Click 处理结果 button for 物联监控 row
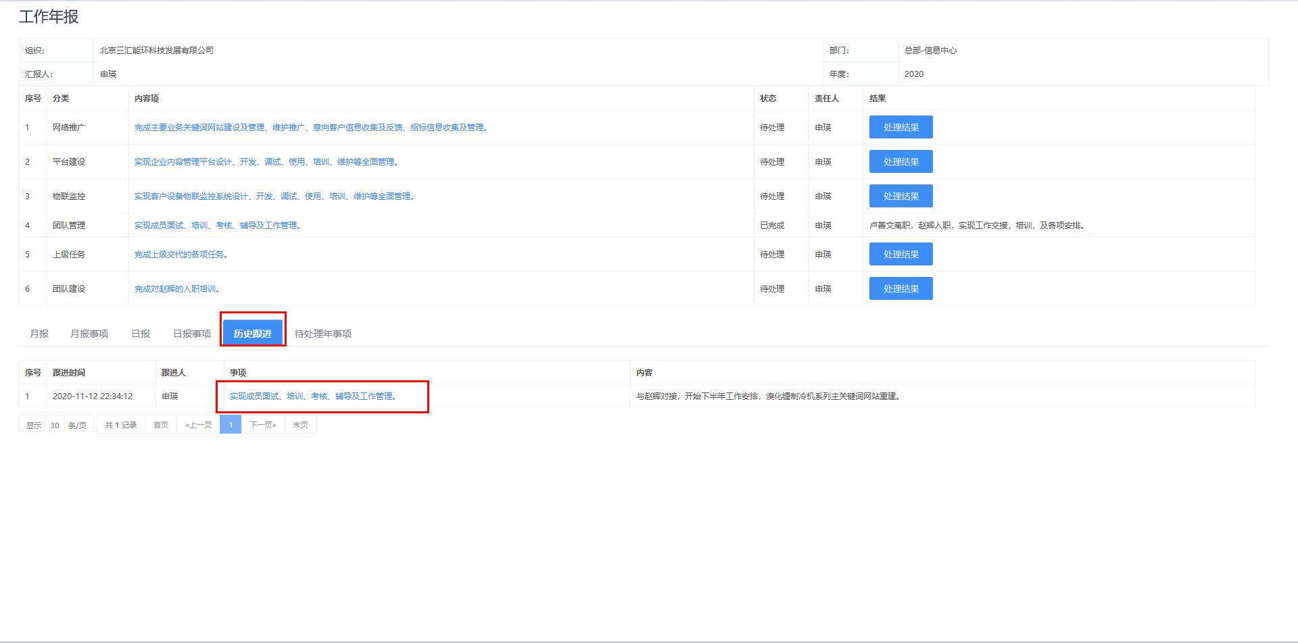1298x643 pixels. point(900,196)
